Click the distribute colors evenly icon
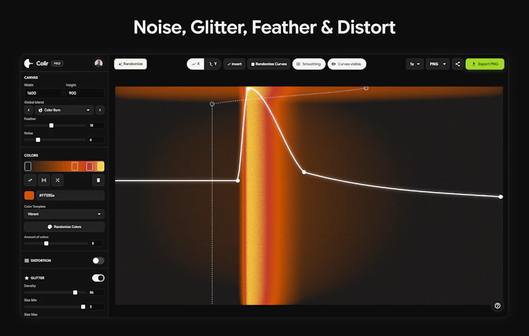 (x=44, y=180)
